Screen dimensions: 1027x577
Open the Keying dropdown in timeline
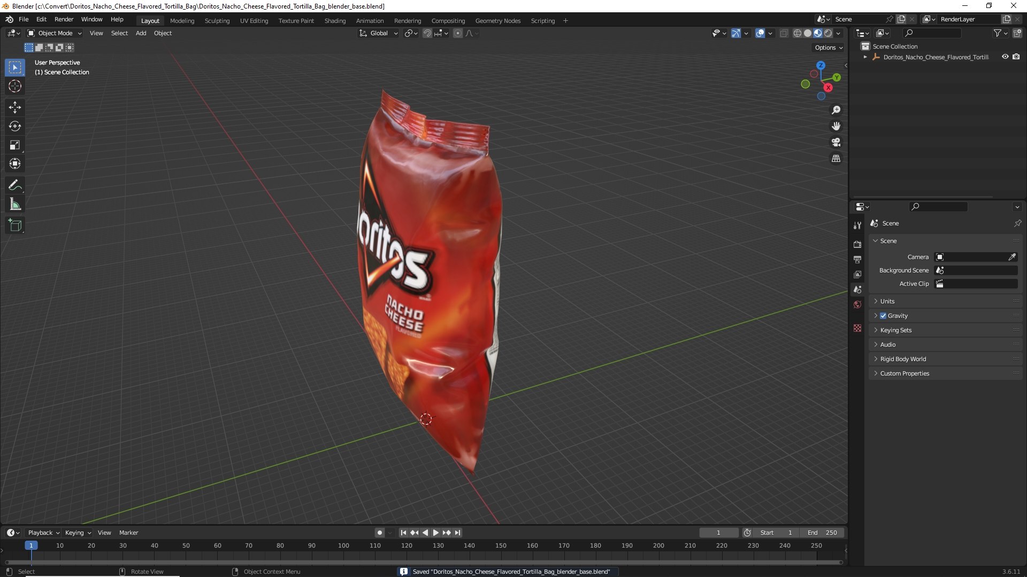pyautogui.click(x=78, y=533)
